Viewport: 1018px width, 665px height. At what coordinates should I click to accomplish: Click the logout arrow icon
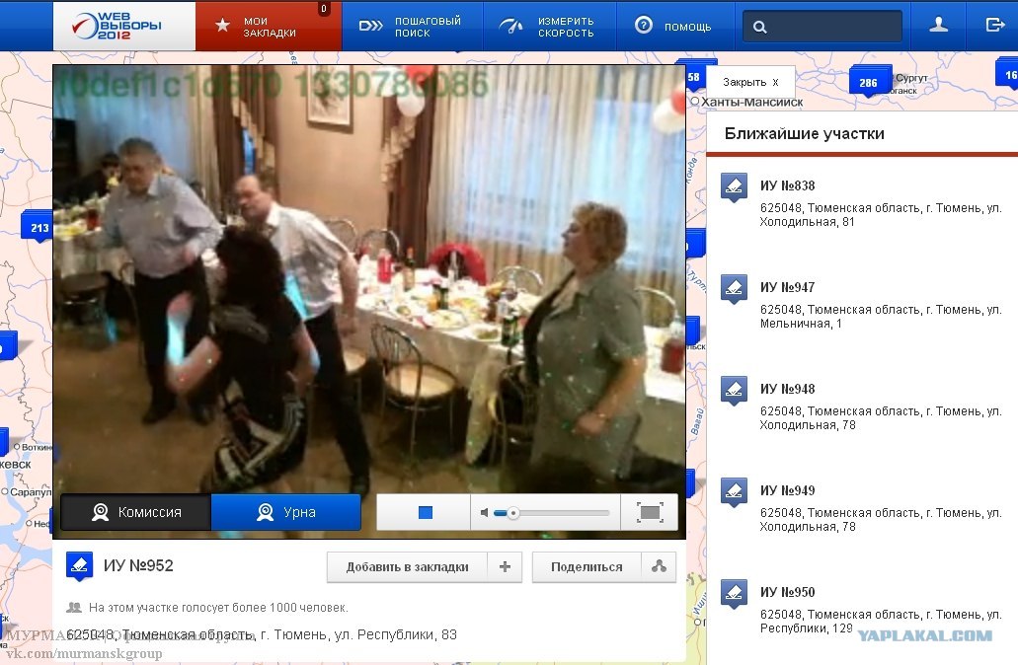(994, 26)
